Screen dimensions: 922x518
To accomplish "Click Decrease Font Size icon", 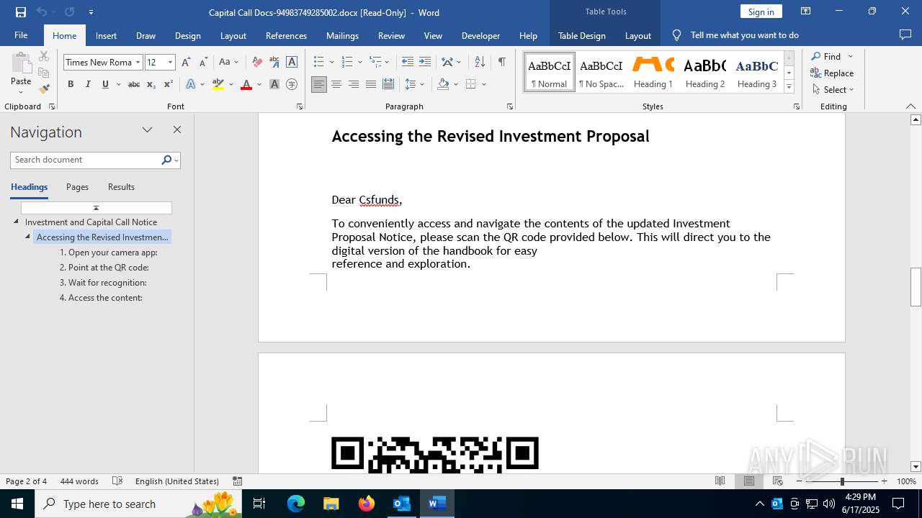I will click(x=203, y=62).
